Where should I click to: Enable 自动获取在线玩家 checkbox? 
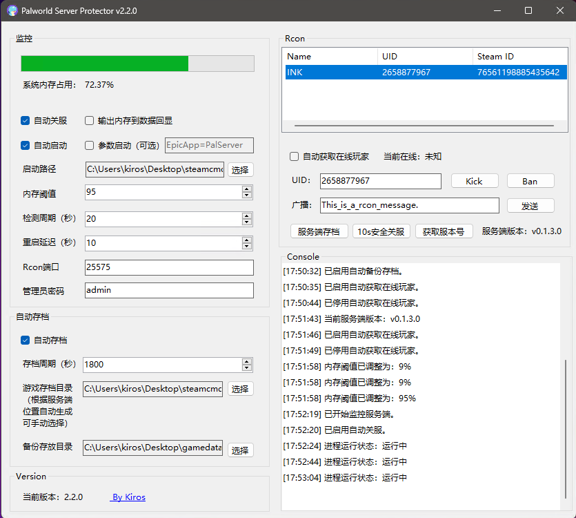(x=295, y=157)
